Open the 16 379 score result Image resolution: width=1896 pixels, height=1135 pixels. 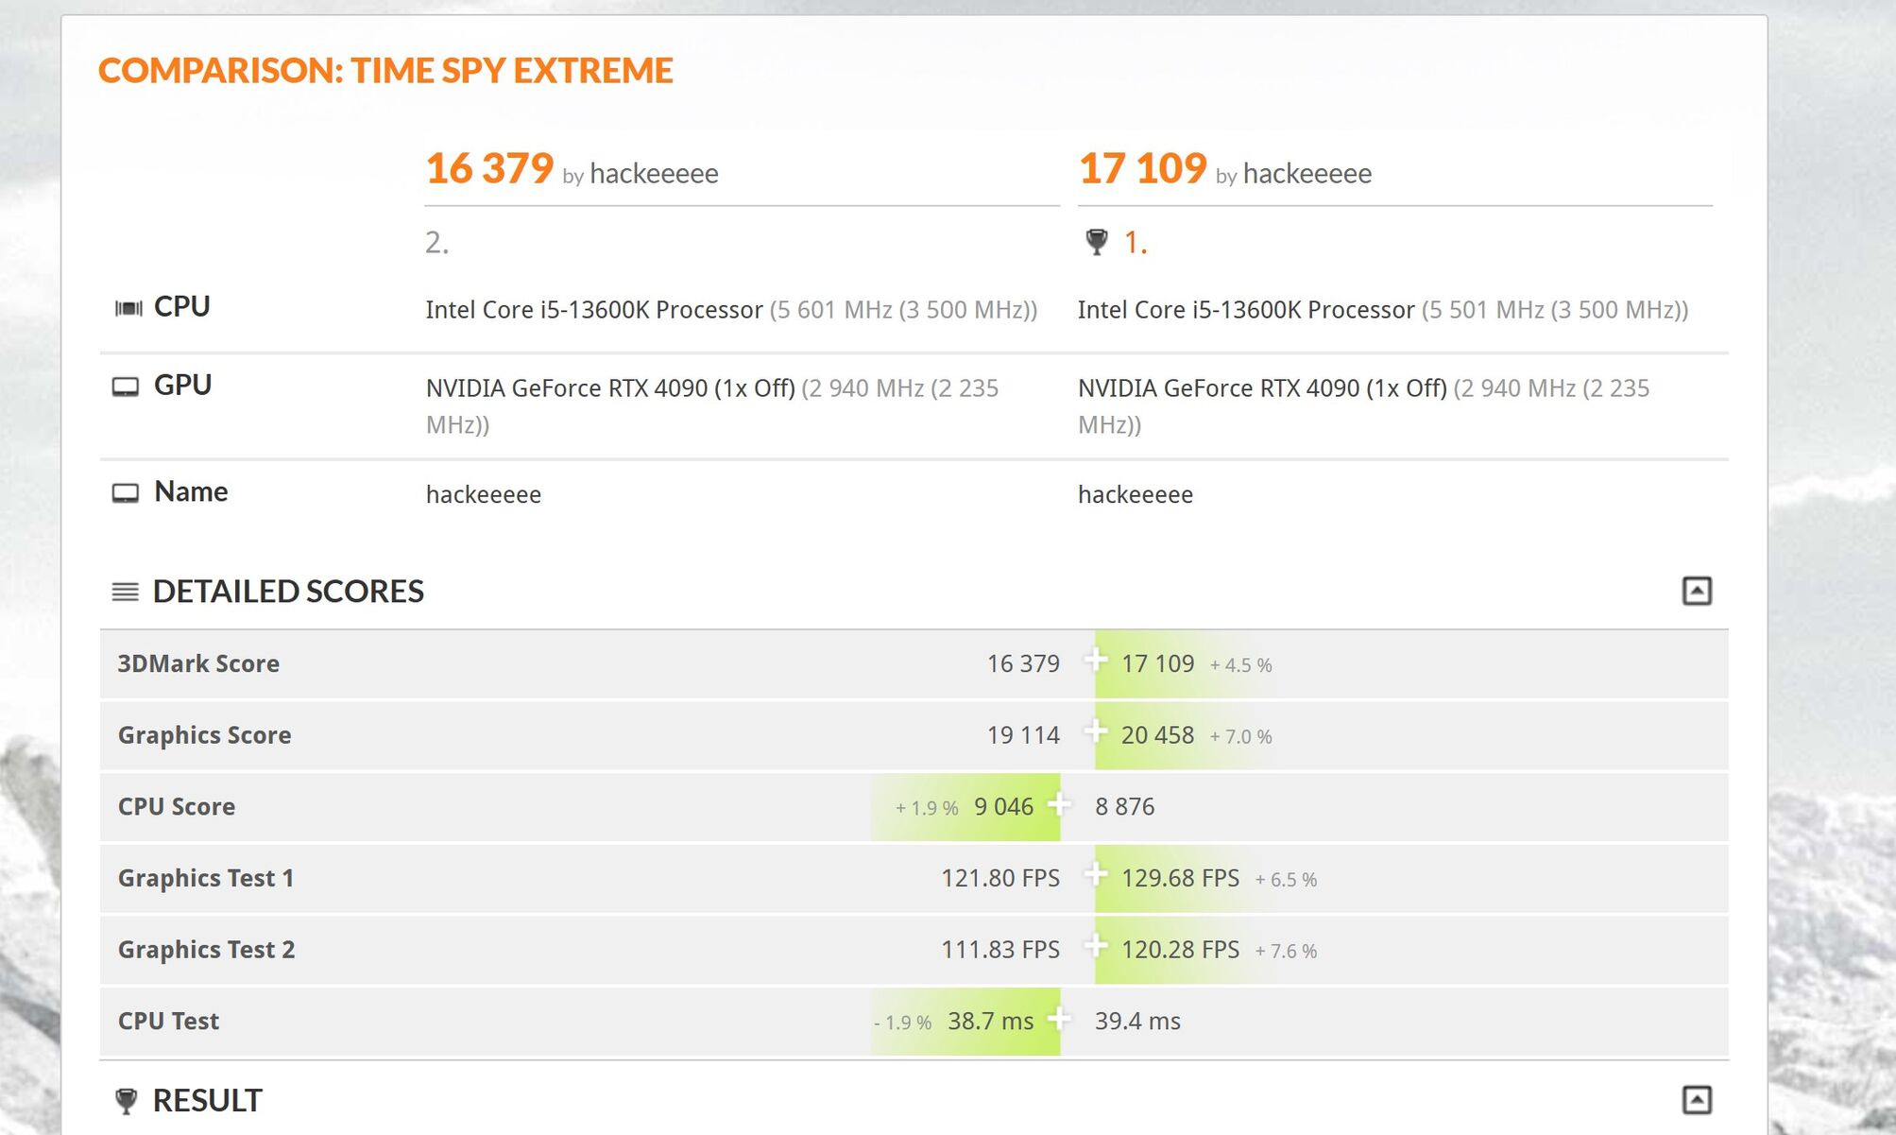tap(488, 169)
